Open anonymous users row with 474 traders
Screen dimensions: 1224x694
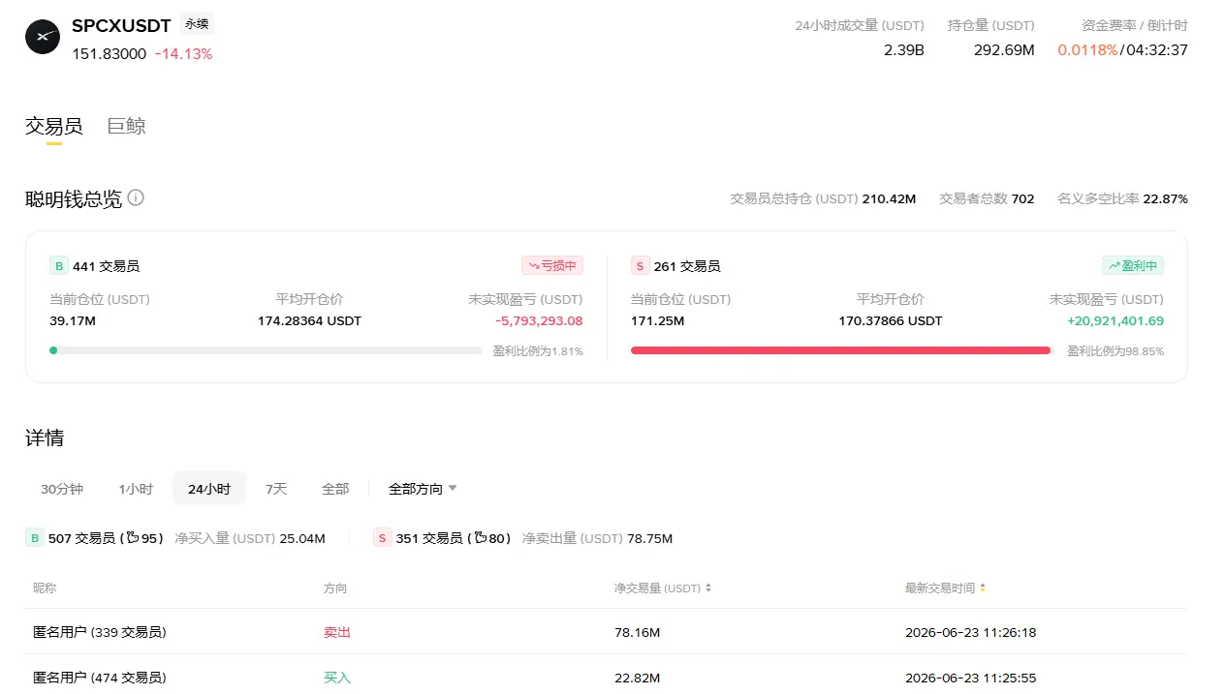click(606, 676)
